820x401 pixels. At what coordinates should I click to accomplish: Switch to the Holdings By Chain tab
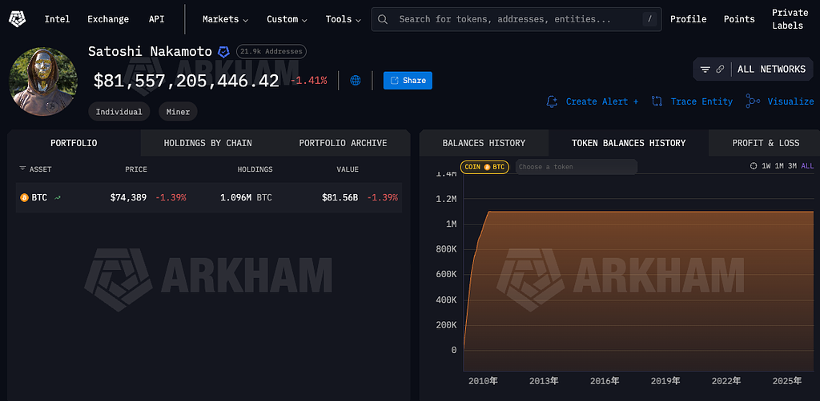(207, 143)
